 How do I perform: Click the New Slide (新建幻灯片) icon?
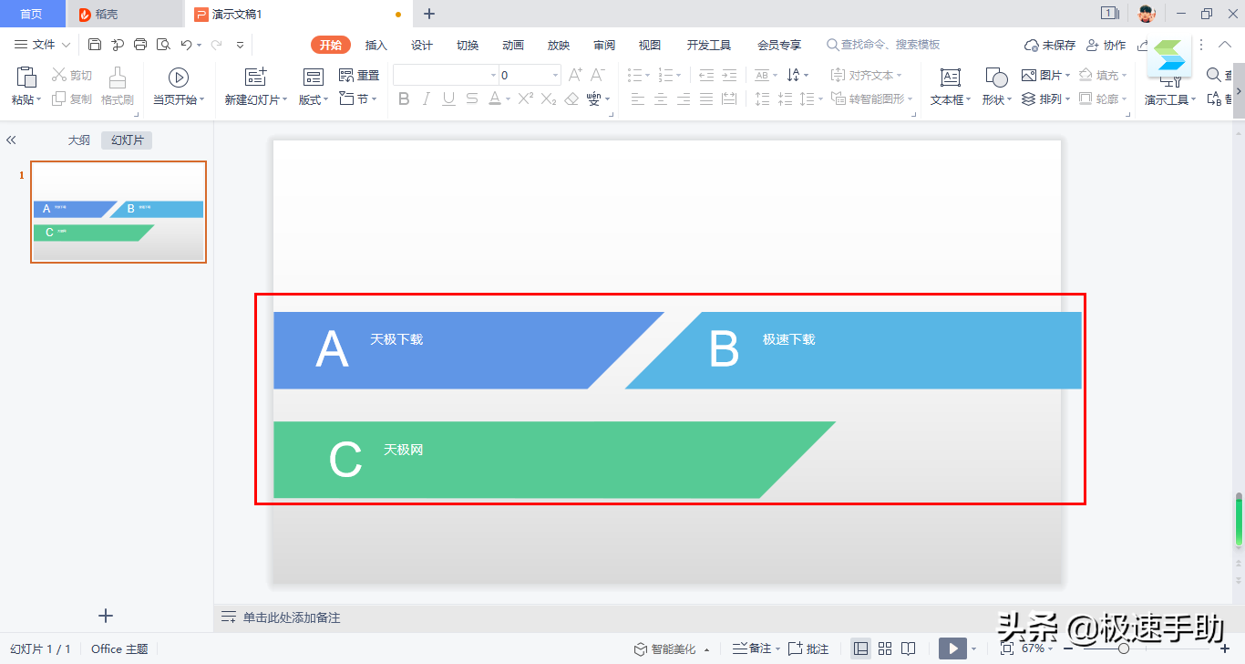tap(256, 77)
